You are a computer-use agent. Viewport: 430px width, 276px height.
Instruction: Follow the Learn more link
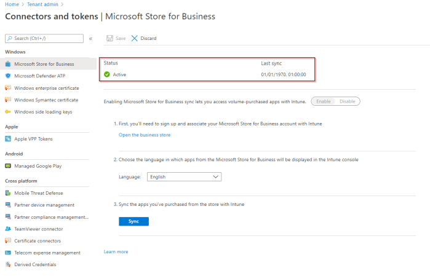116,251
